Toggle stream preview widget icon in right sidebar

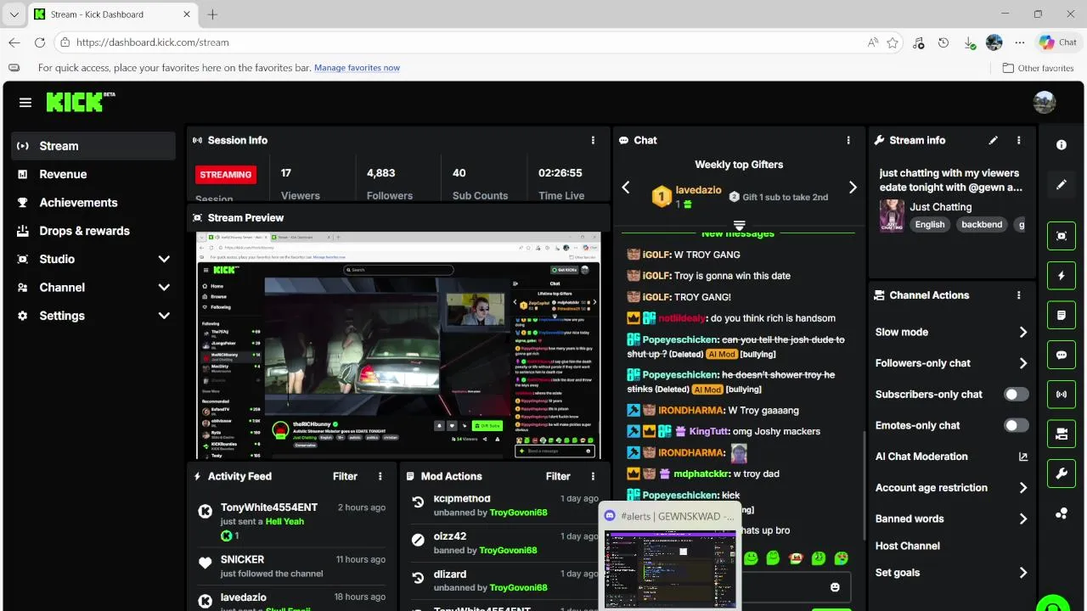pos(1062,236)
